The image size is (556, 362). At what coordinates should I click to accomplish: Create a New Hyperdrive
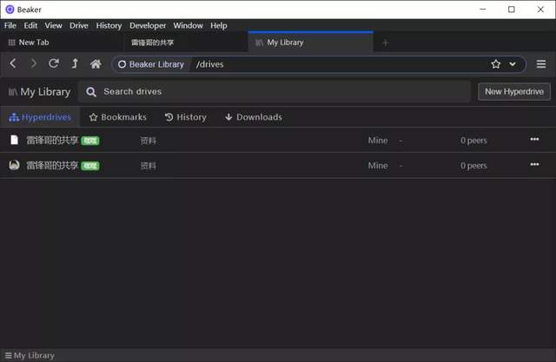pos(514,92)
